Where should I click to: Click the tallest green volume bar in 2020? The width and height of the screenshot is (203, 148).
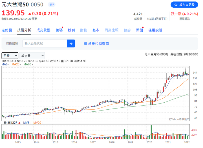coord(151,132)
